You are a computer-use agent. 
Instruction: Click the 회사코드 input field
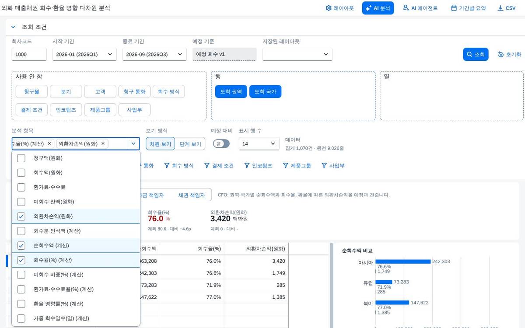tap(29, 54)
